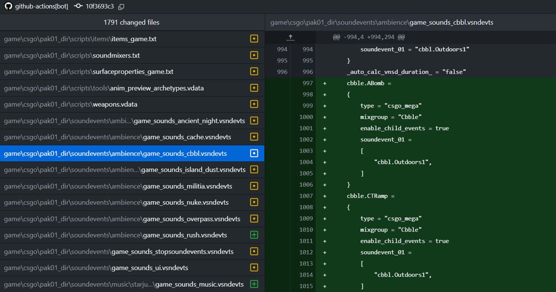Select items_game.txt in changed files
This screenshot has width=556, height=292.
pos(132,39)
